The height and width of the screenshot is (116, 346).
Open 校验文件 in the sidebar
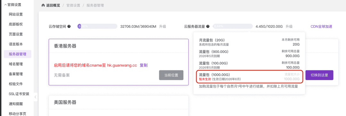click(x=16, y=84)
